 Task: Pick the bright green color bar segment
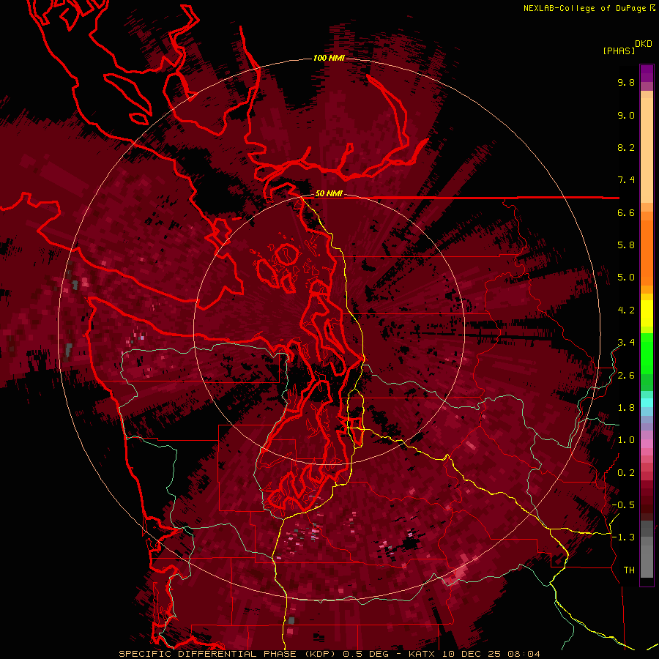pos(647,353)
